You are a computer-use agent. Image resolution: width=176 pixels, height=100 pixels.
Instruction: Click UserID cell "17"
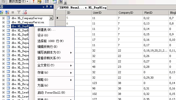tap(104, 40)
